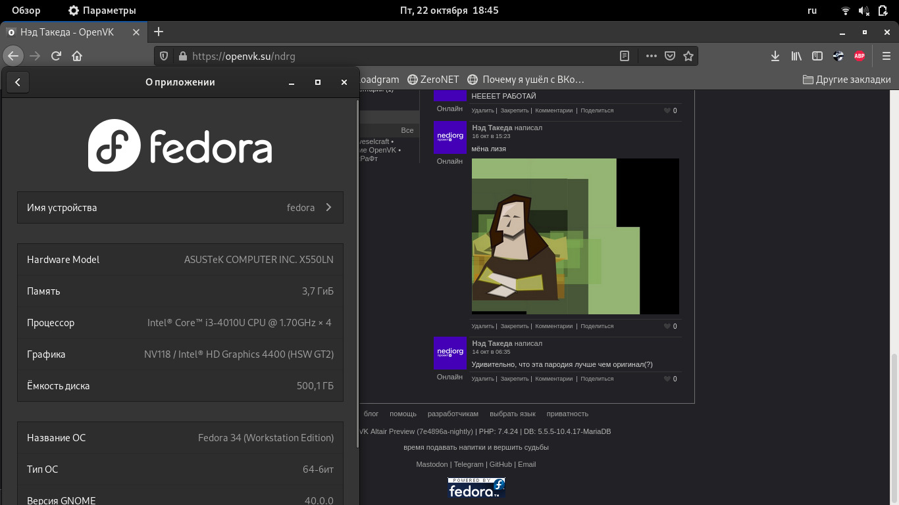Go to the Firefox home page icon
This screenshot has height=505, width=899.
pyautogui.click(x=77, y=56)
